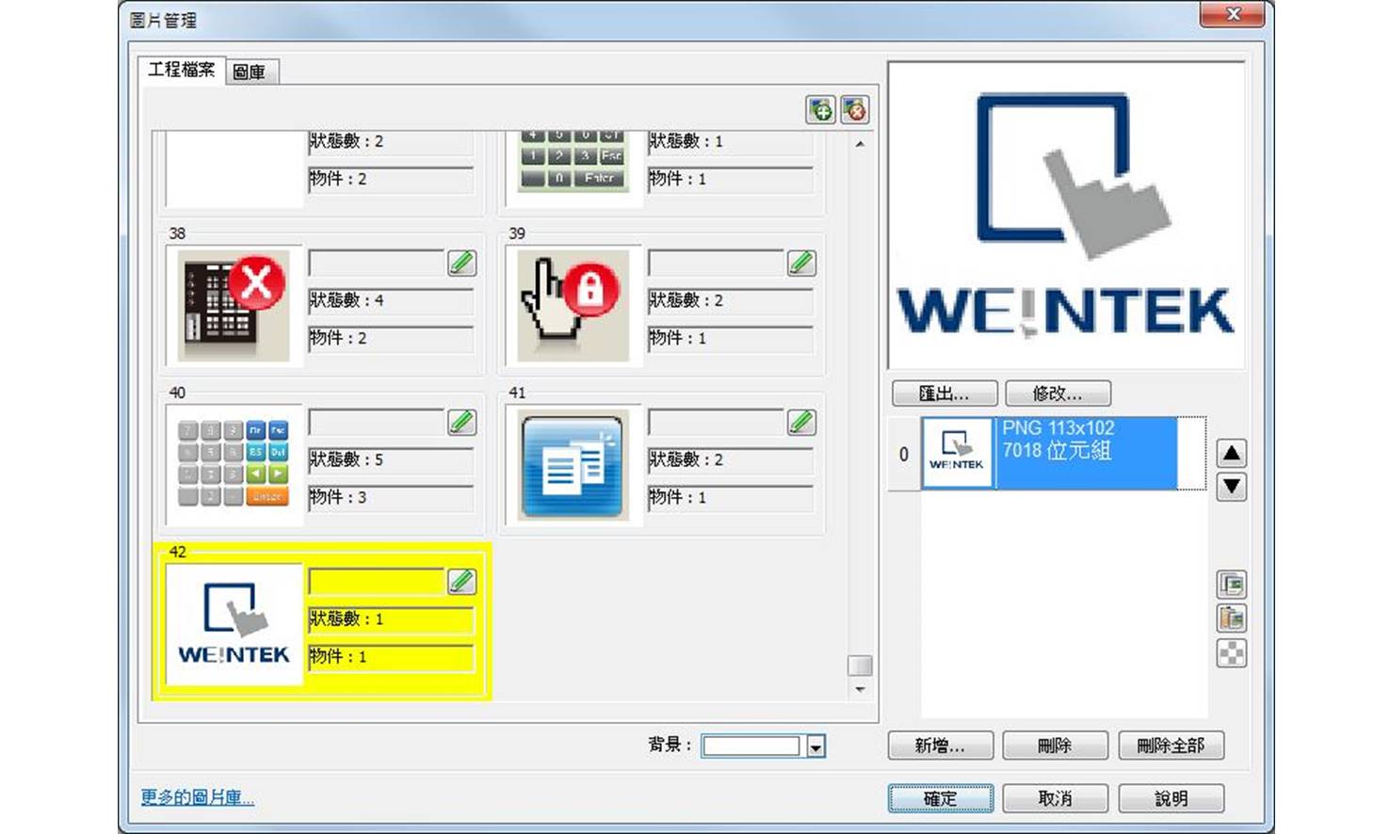Screen dimensions: 1390x834
Task: Click the copy picture icon
Action: coord(1231,585)
